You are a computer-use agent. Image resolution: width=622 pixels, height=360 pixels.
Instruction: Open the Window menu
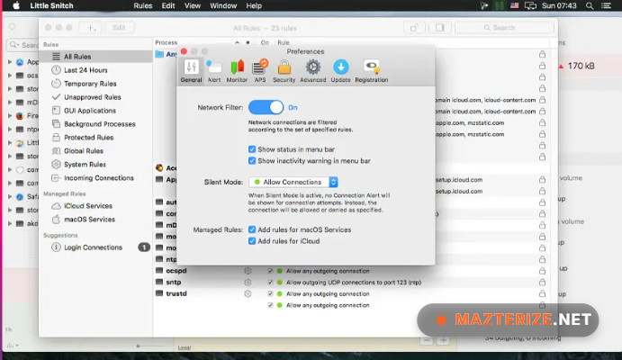pyautogui.click(x=223, y=5)
